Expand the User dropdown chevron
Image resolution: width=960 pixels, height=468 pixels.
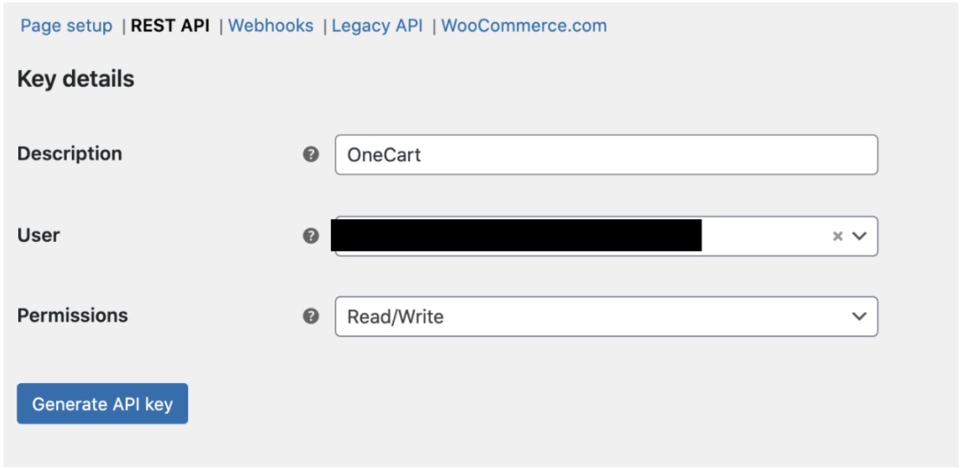click(x=859, y=236)
